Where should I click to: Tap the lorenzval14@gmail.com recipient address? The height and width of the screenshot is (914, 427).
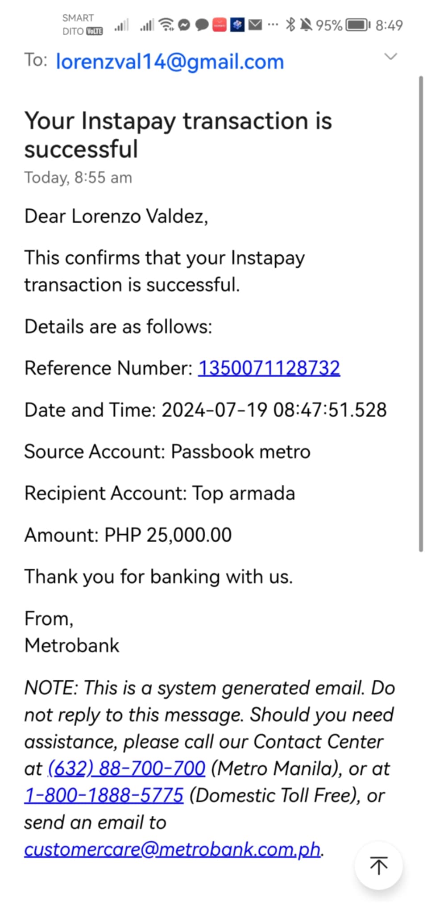pos(170,62)
